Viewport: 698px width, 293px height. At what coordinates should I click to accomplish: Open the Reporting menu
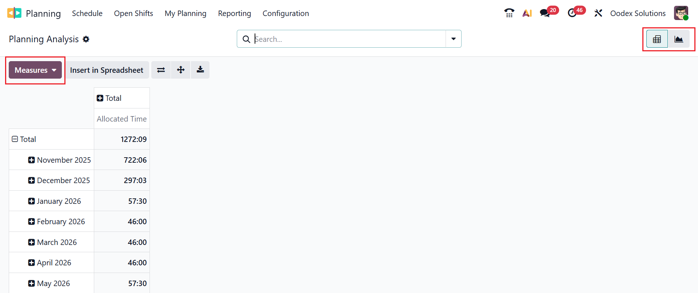click(x=234, y=13)
